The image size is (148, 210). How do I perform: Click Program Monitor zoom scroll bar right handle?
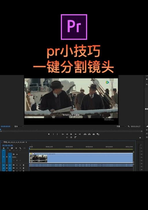point(142,131)
